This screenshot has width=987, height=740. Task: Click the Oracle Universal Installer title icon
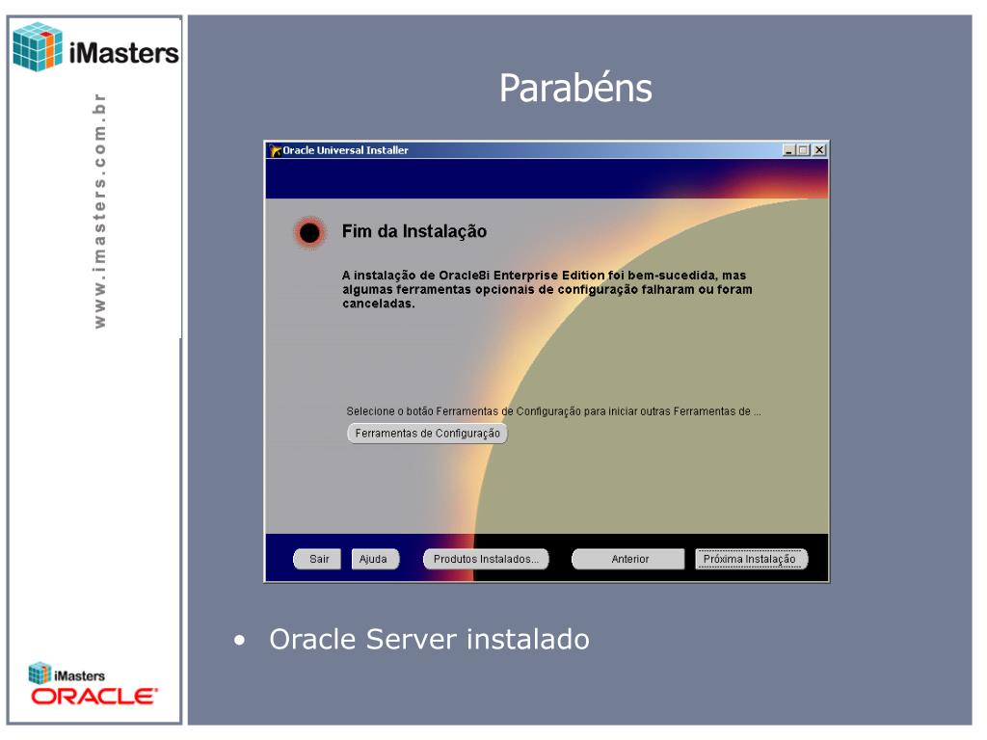[x=275, y=150]
